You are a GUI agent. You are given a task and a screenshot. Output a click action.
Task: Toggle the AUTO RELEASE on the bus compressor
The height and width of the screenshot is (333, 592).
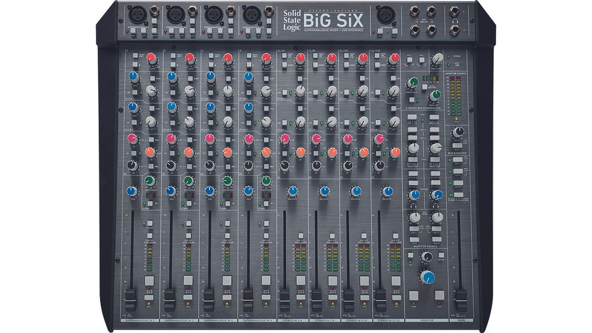pos(426,87)
